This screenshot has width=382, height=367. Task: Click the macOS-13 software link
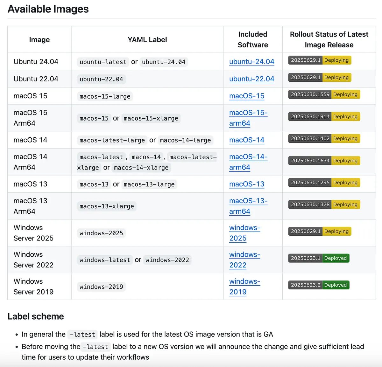coord(247,184)
